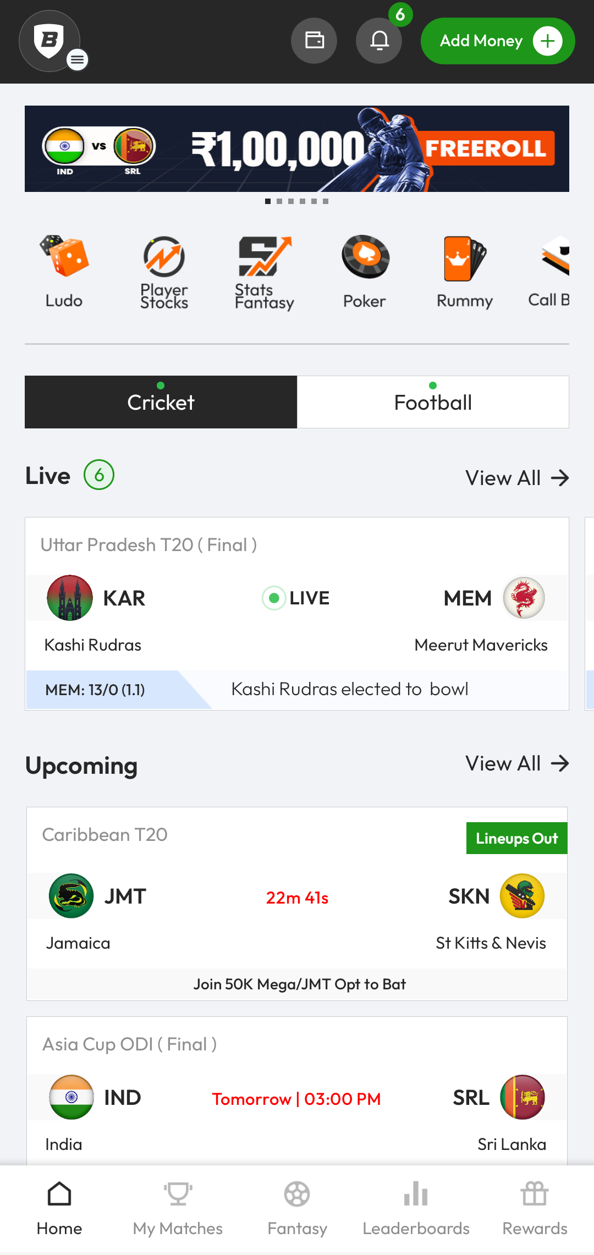Switch to the Football tab
594x1255 pixels.
click(x=433, y=402)
